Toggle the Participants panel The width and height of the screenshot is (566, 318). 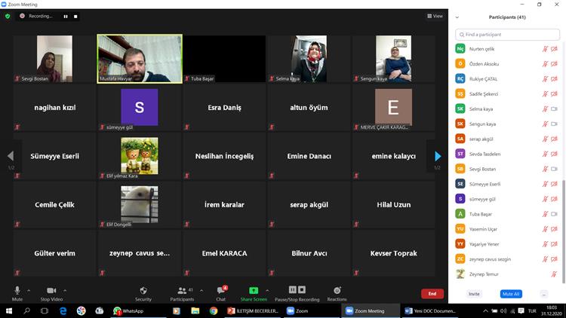coord(182,293)
